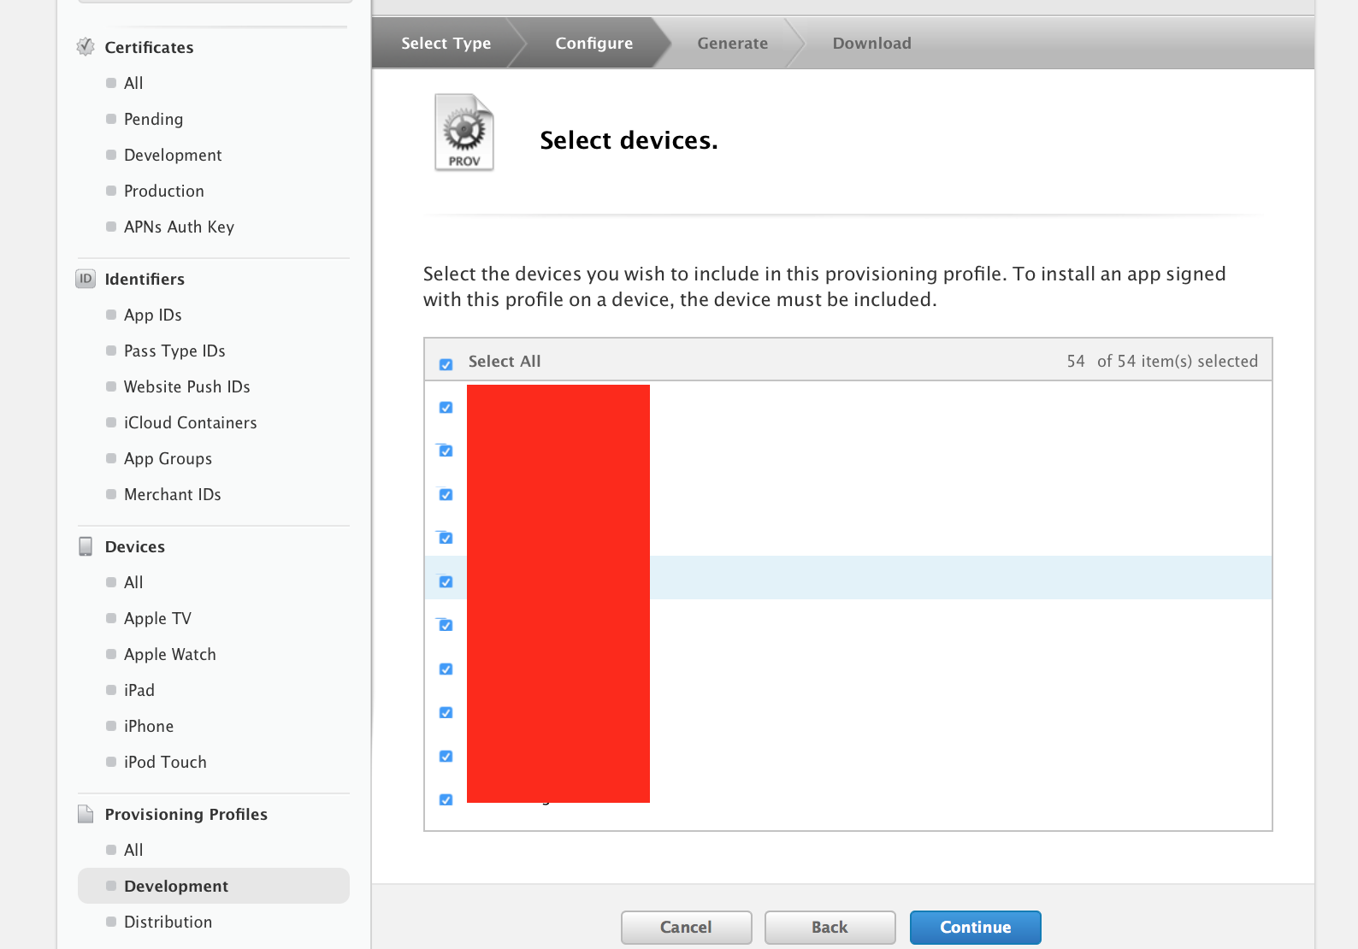Click the Configure step in wizard

pyautogui.click(x=593, y=44)
